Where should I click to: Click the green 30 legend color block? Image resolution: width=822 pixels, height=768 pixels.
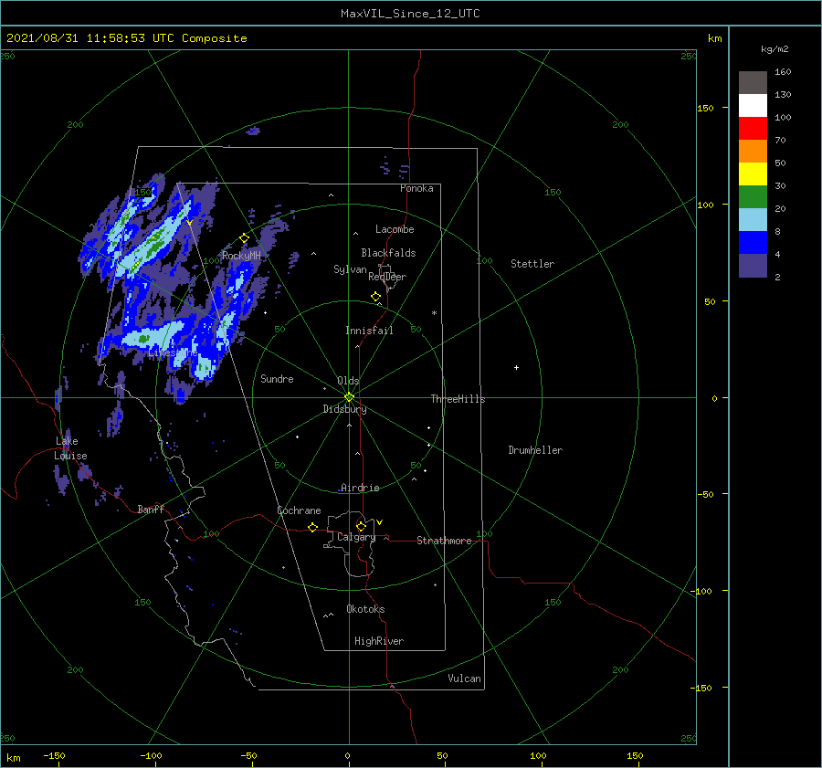tap(753, 196)
